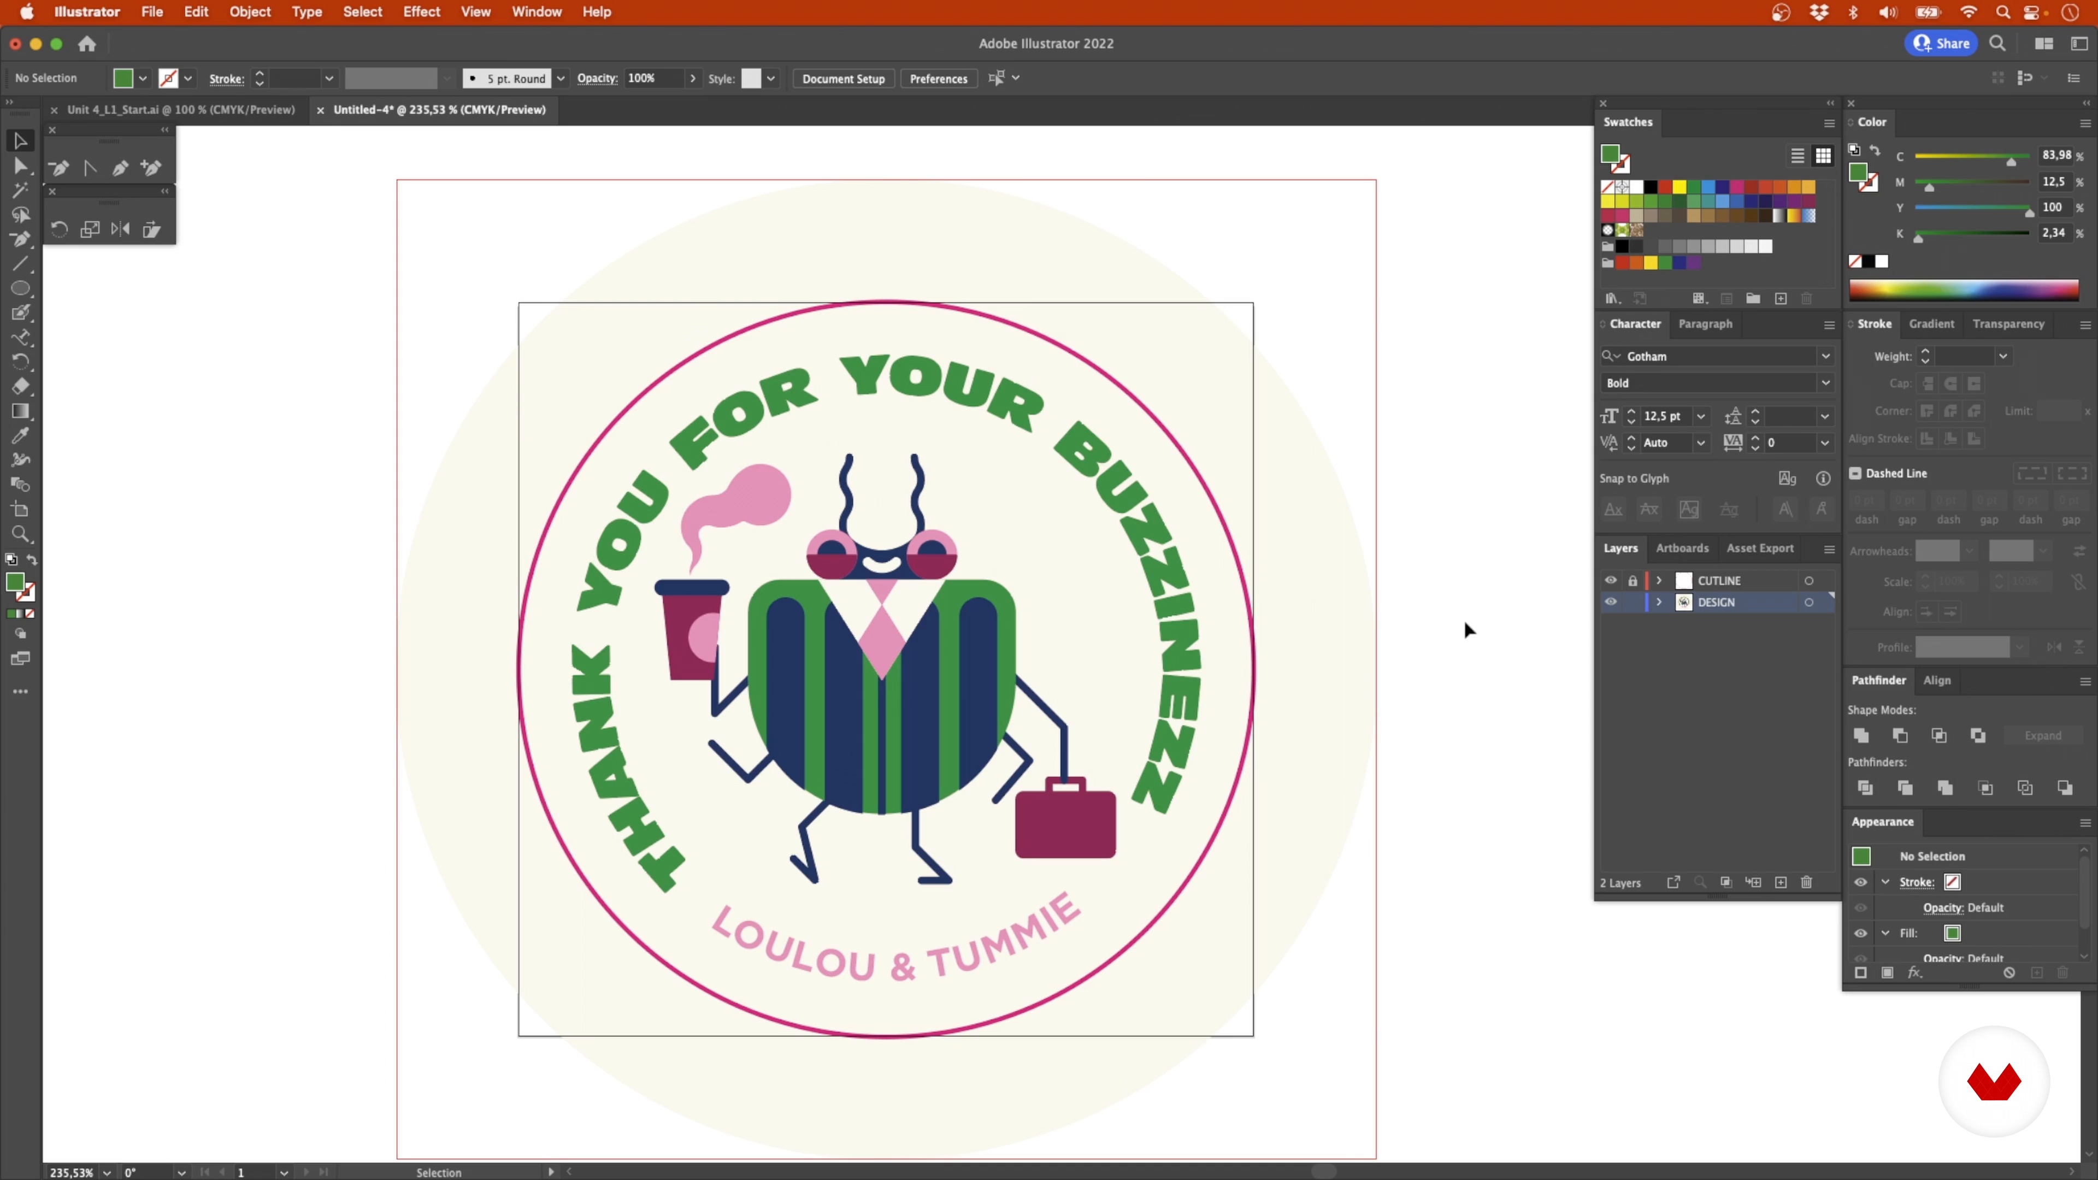This screenshot has width=2098, height=1180.
Task: Expand the DESIGN layer contents
Action: tap(1659, 602)
